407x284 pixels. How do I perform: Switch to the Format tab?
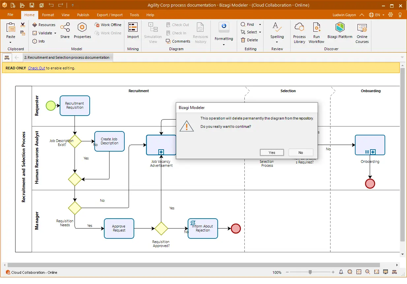click(48, 15)
